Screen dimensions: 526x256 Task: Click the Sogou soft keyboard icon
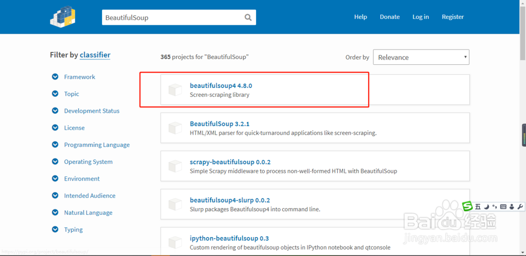click(x=503, y=206)
